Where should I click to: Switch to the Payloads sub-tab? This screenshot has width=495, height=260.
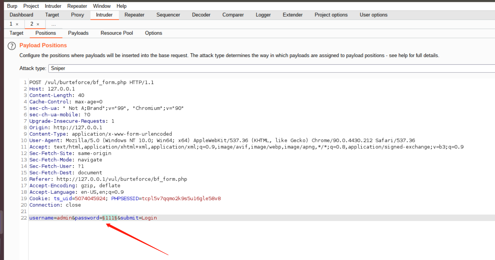pos(78,33)
